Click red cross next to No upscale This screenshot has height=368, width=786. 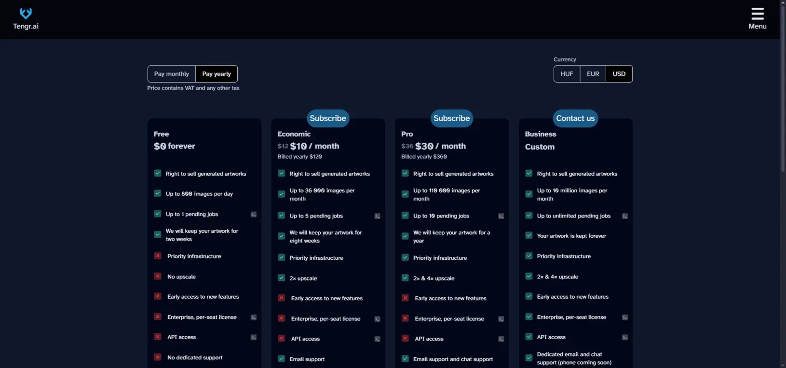point(158,276)
